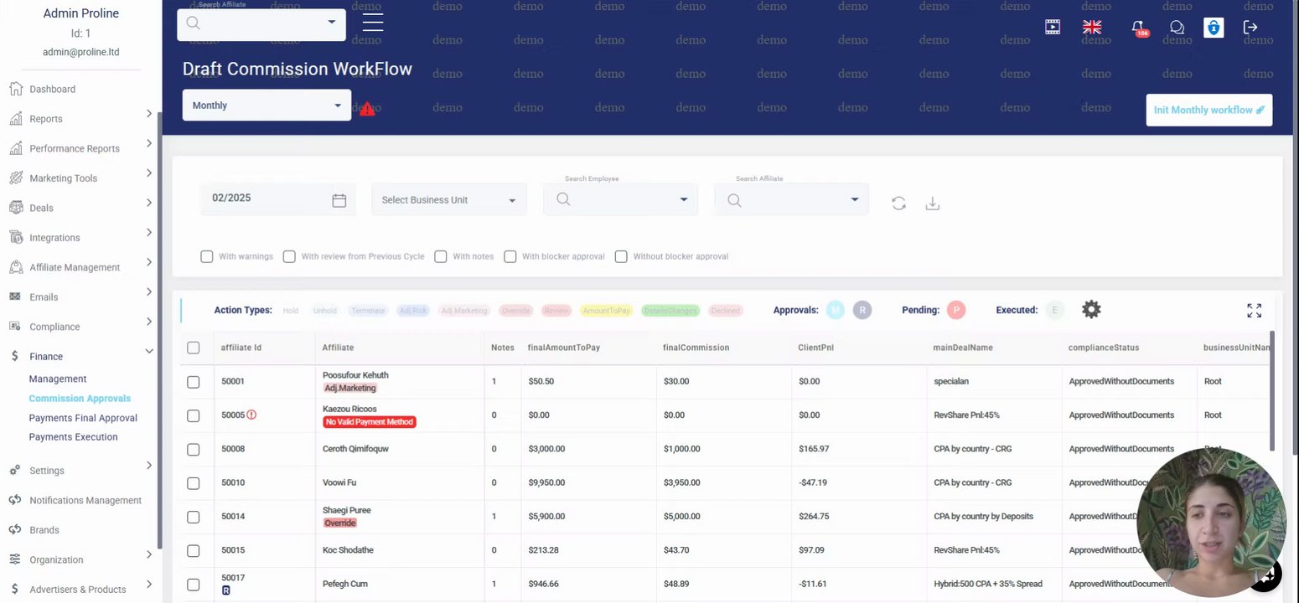Click the download export icon

932,204
